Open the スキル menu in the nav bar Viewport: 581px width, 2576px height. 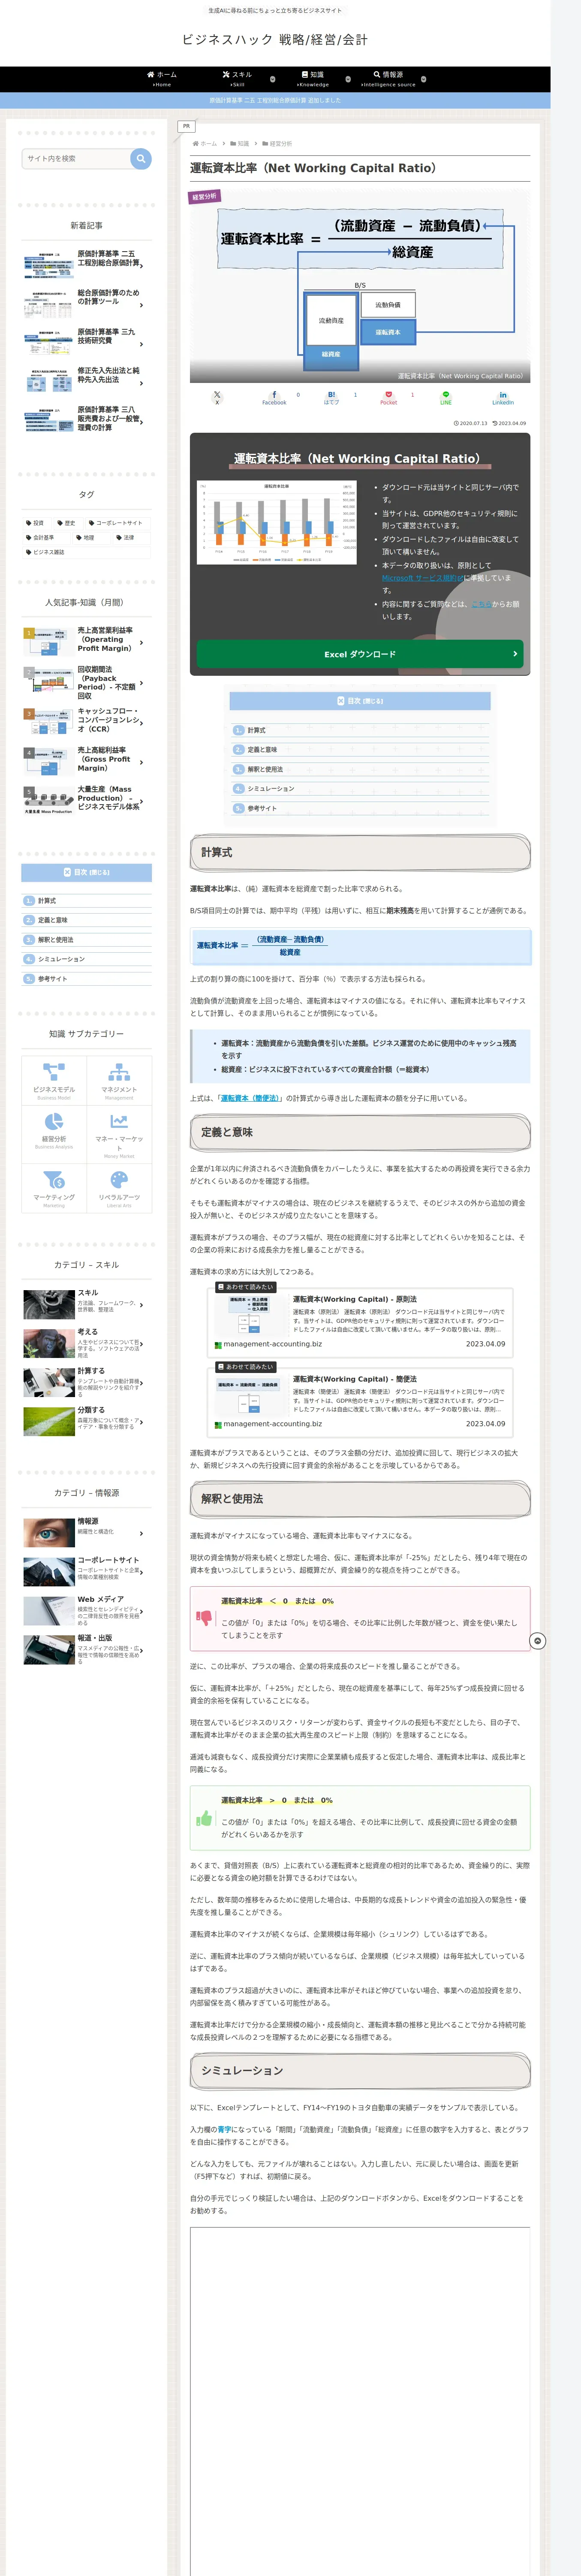(x=238, y=79)
